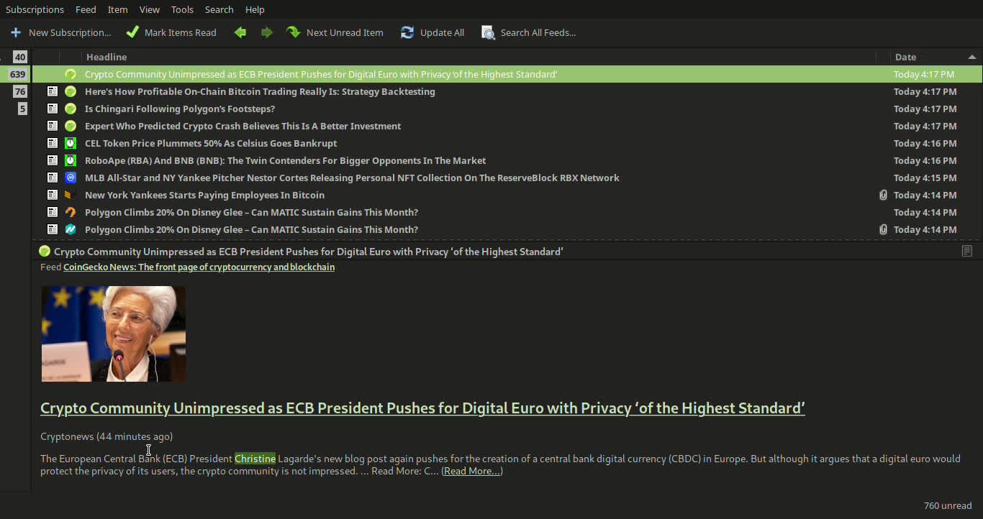Click the Search All Feeds magnifier icon
983x519 pixels.
tap(488, 33)
